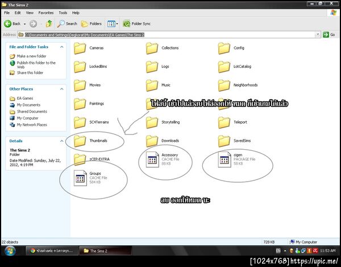The height and width of the screenshot is (267, 341).
Task: Go up one folder level
Action: point(49,23)
